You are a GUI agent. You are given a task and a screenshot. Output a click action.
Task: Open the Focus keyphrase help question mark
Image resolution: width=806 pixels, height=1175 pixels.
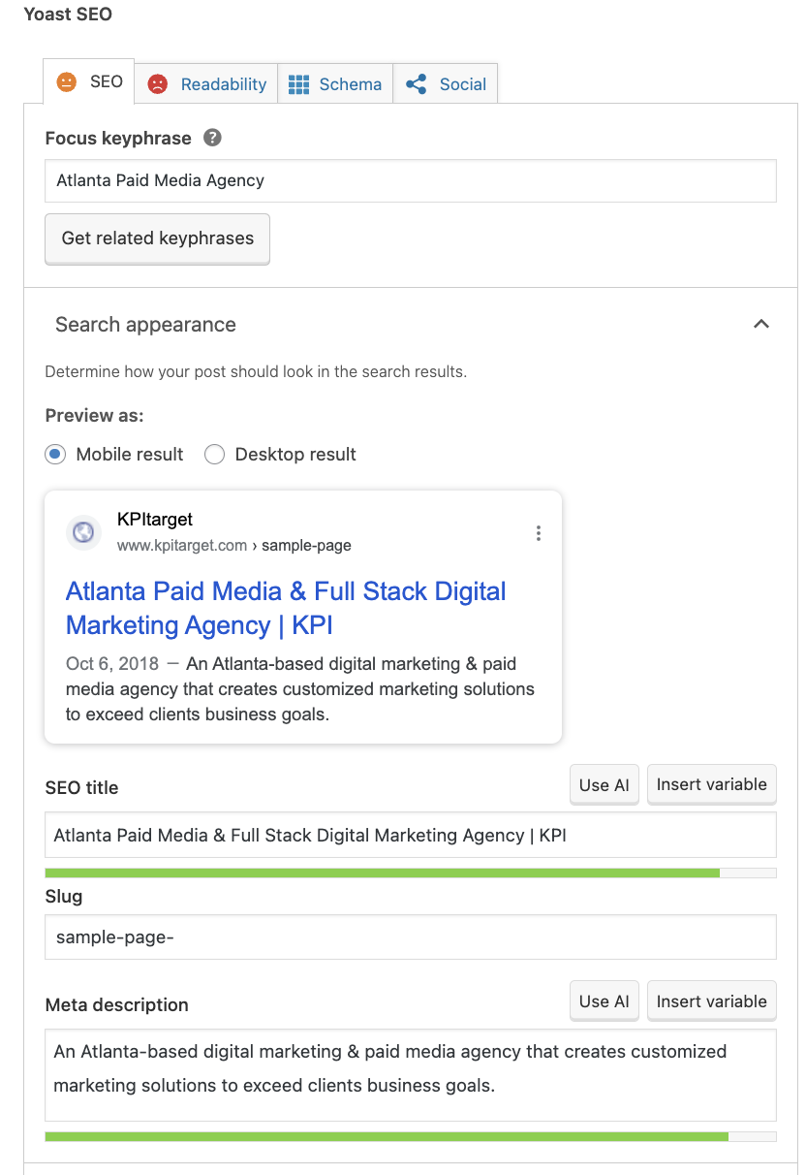(x=213, y=138)
